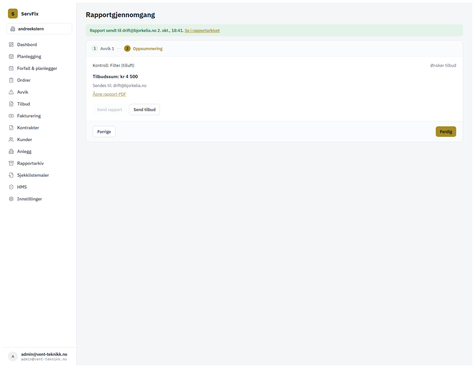
Task: Click the Dashbord grid icon
Action: pos(11,45)
